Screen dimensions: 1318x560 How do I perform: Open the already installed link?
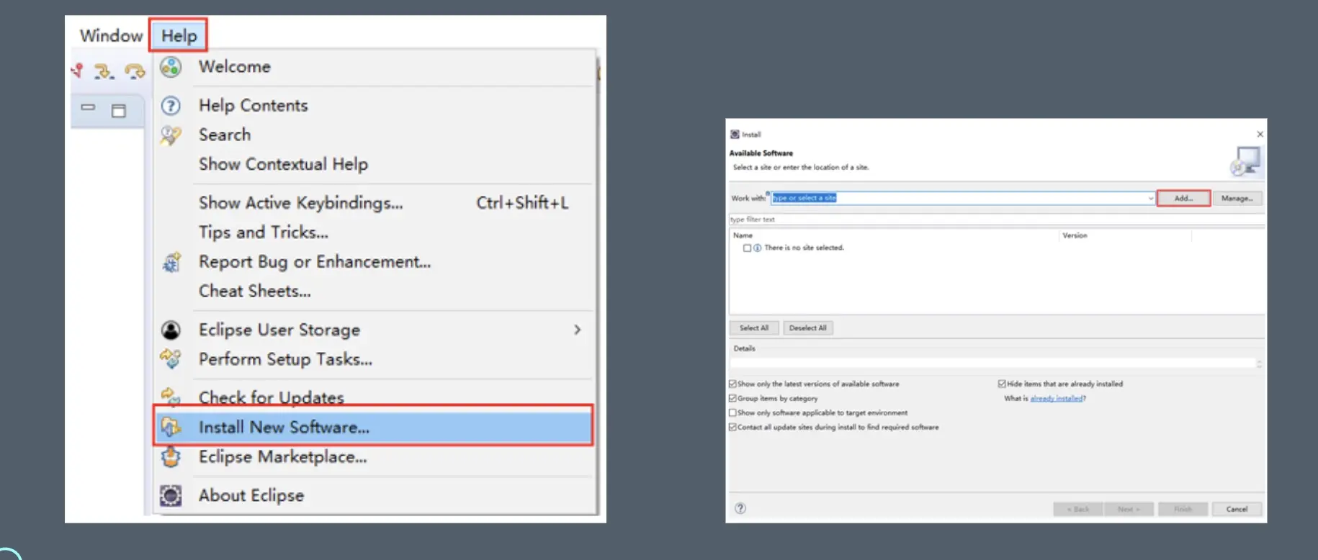[1057, 399]
